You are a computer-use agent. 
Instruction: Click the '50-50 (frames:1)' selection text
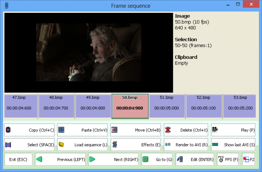coord(193,46)
